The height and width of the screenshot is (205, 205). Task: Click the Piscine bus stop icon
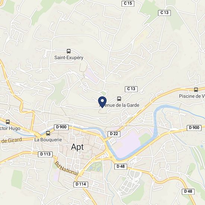[196, 90]
